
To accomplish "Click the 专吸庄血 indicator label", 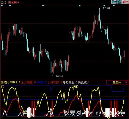I will pyautogui.click(x=69, y=83).
